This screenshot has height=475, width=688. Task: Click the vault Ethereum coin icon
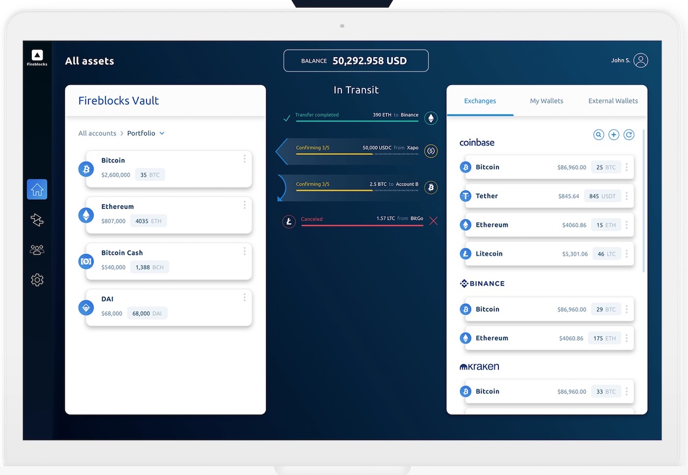click(86, 216)
